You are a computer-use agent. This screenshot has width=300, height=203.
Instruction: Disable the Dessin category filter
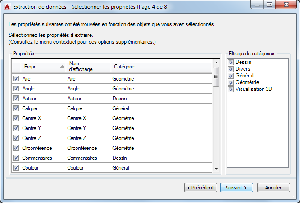coord(231,63)
